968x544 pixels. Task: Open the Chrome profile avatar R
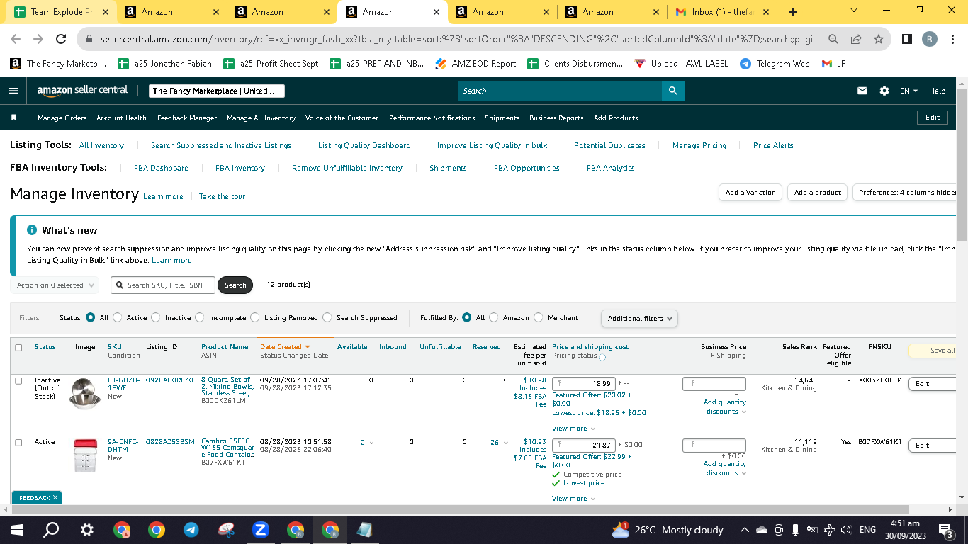click(x=930, y=39)
